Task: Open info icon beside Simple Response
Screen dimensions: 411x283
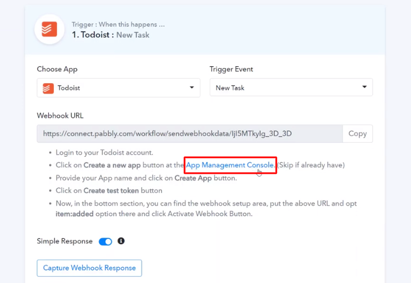Action: (x=121, y=241)
